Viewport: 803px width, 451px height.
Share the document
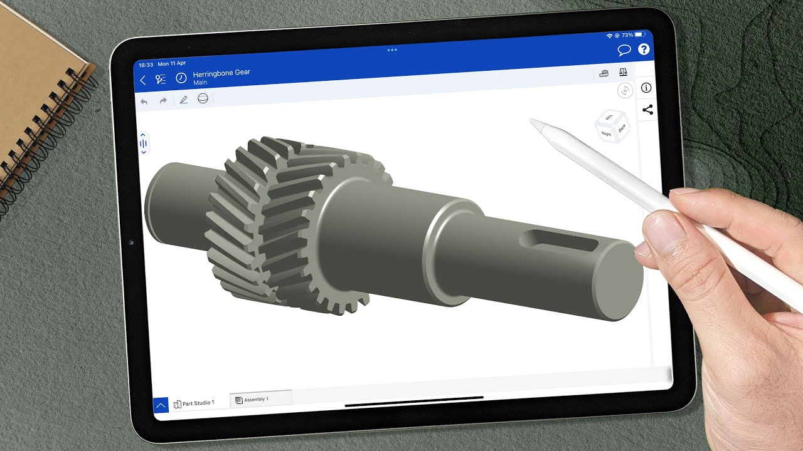(x=647, y=110)
